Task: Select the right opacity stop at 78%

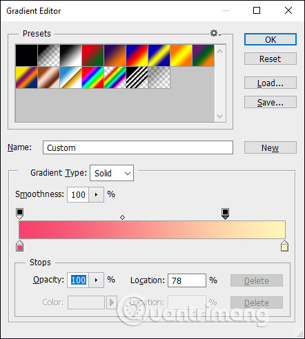Action: [225, 214]
